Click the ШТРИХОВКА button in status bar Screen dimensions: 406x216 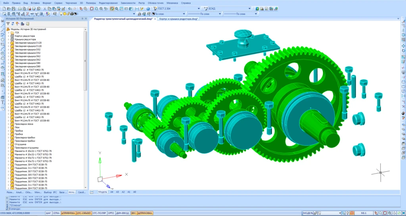[x=145, y=213]
